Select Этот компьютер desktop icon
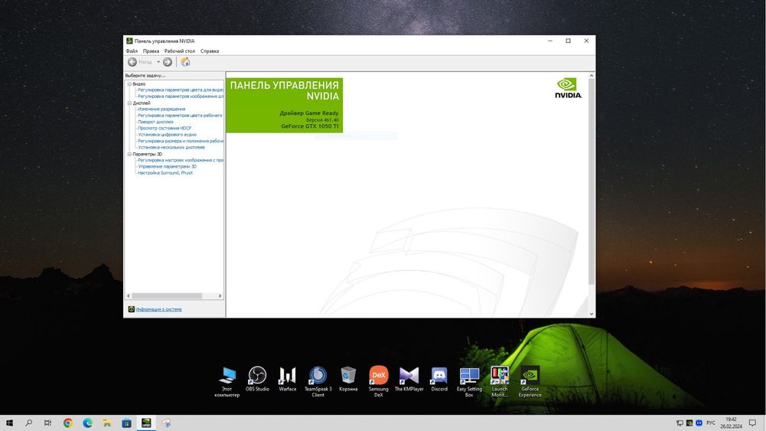This screenshot has height=431, width=766. 227,382
